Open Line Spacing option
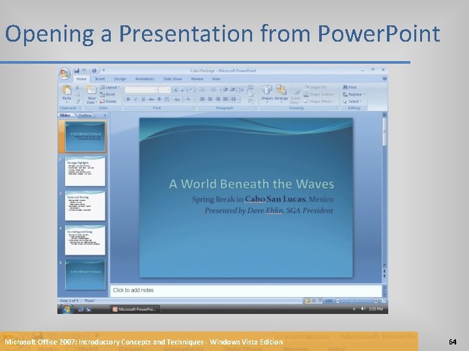 (242, 90)
